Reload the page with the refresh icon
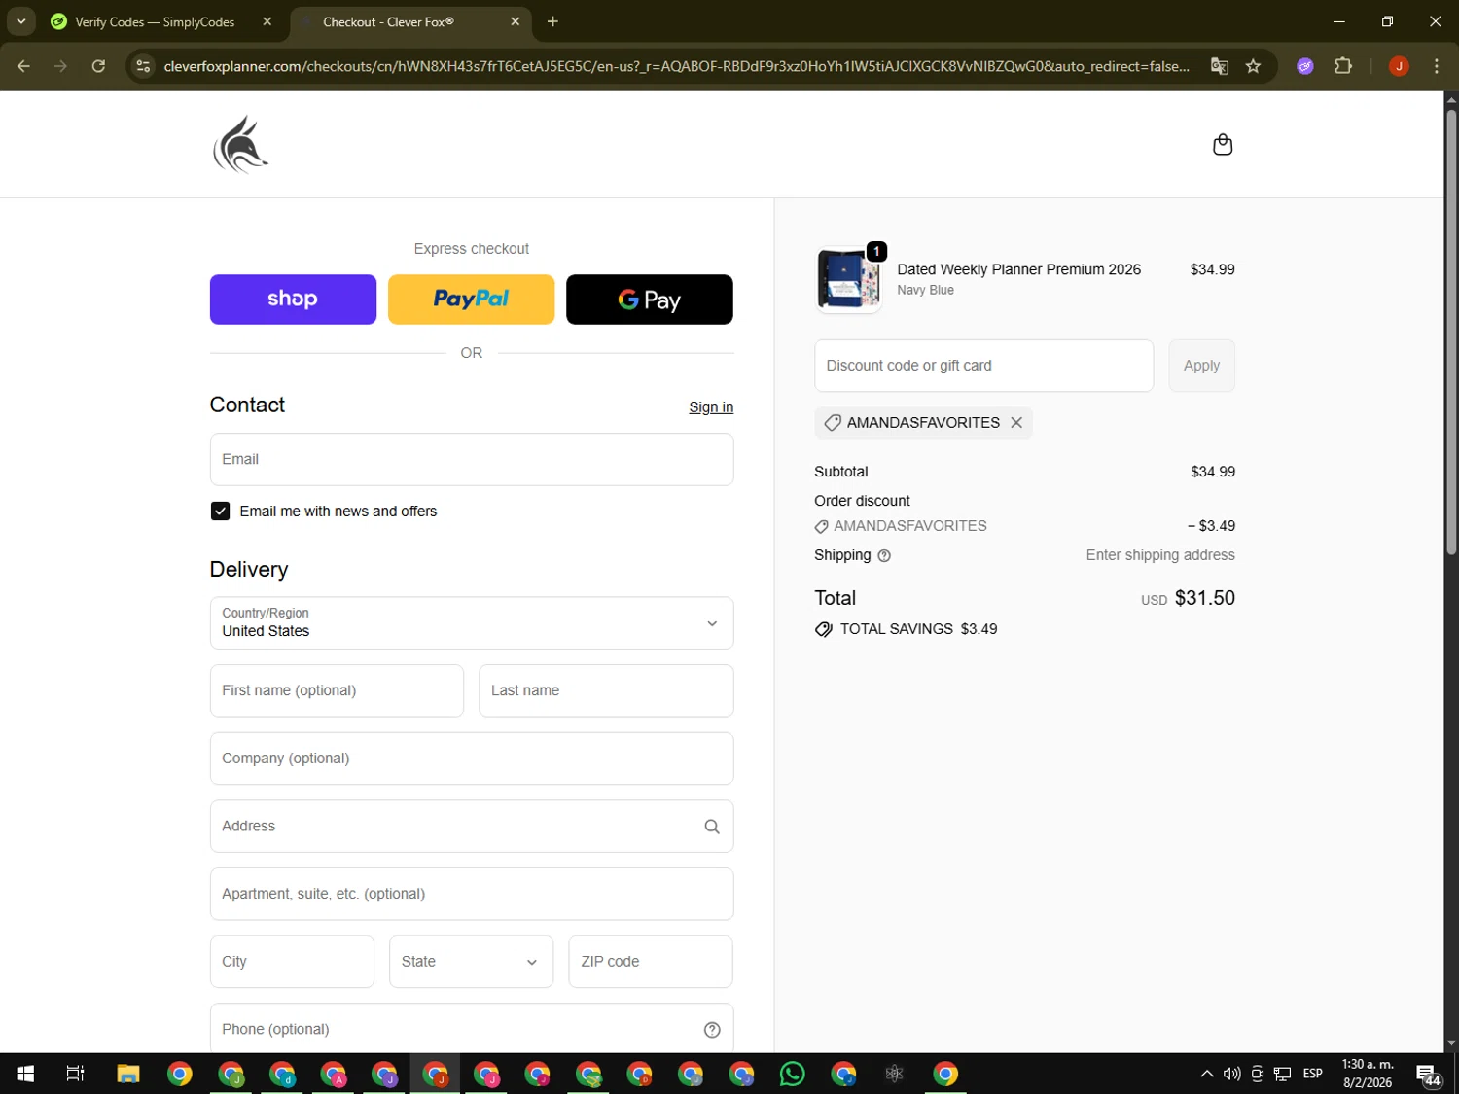Image resolution: width=1459 pixels, height=1094 pixels. pos(98,66)
